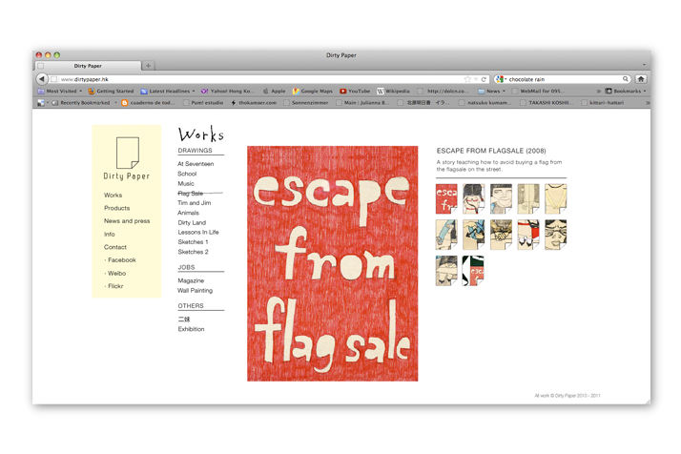Select the Dirty Paper browser tab
Screen dimensions: 681x454
pyautogui.click(x=88, y=66)
